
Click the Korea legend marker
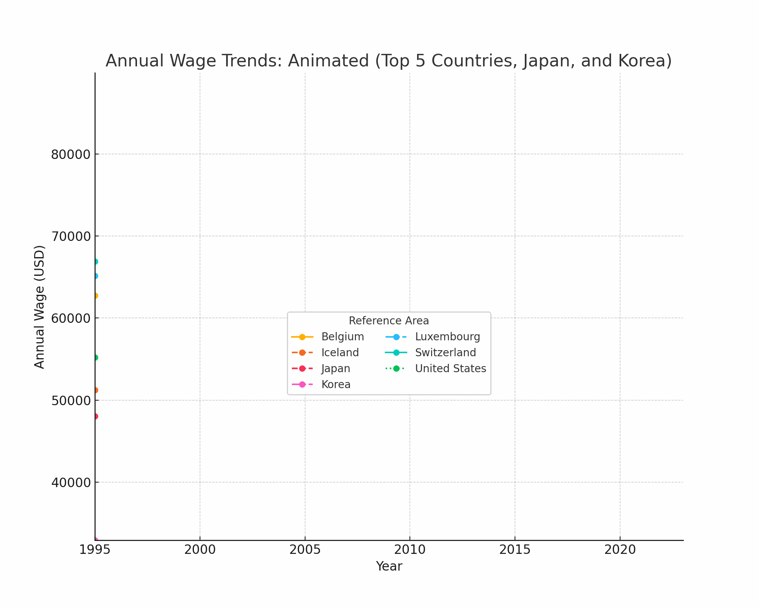302,385
